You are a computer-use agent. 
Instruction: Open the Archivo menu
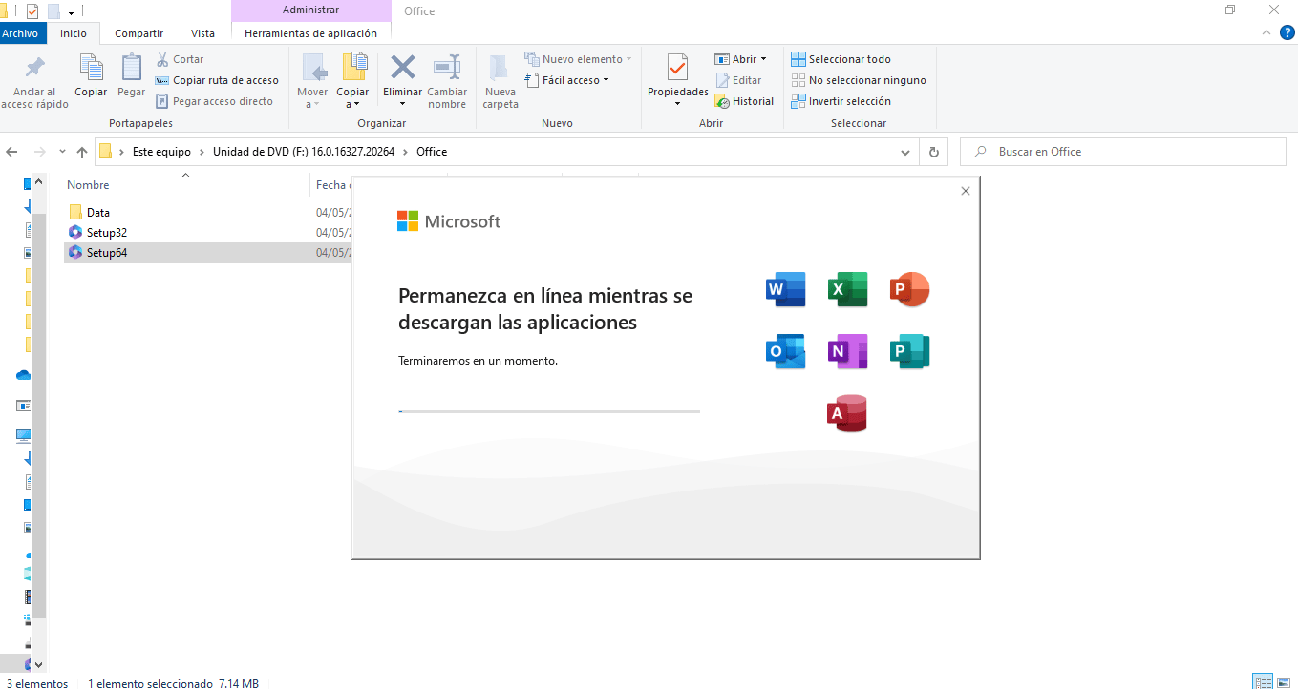(22, 31)
